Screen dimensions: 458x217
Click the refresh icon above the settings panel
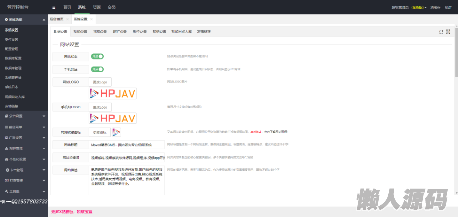click(441, 32)
